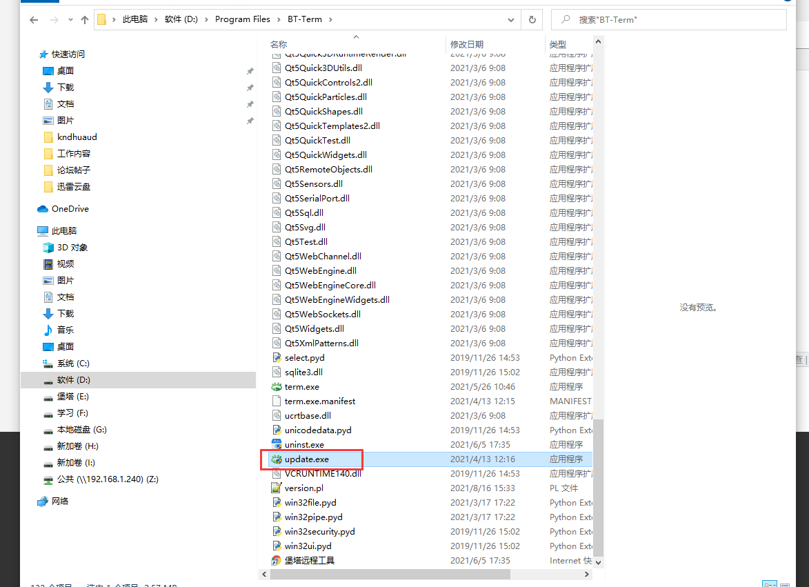Open 音乐 in navigation pane
Screen dimensions: 809x587
pyautogui.click(x=66, y=330)
